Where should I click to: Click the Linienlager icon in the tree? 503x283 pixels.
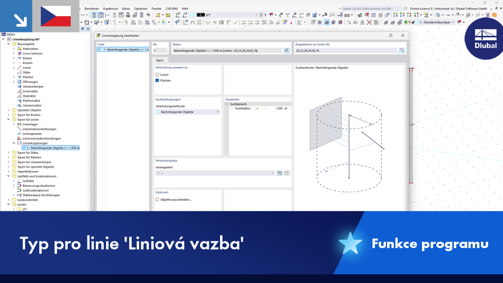pos(19,124)
